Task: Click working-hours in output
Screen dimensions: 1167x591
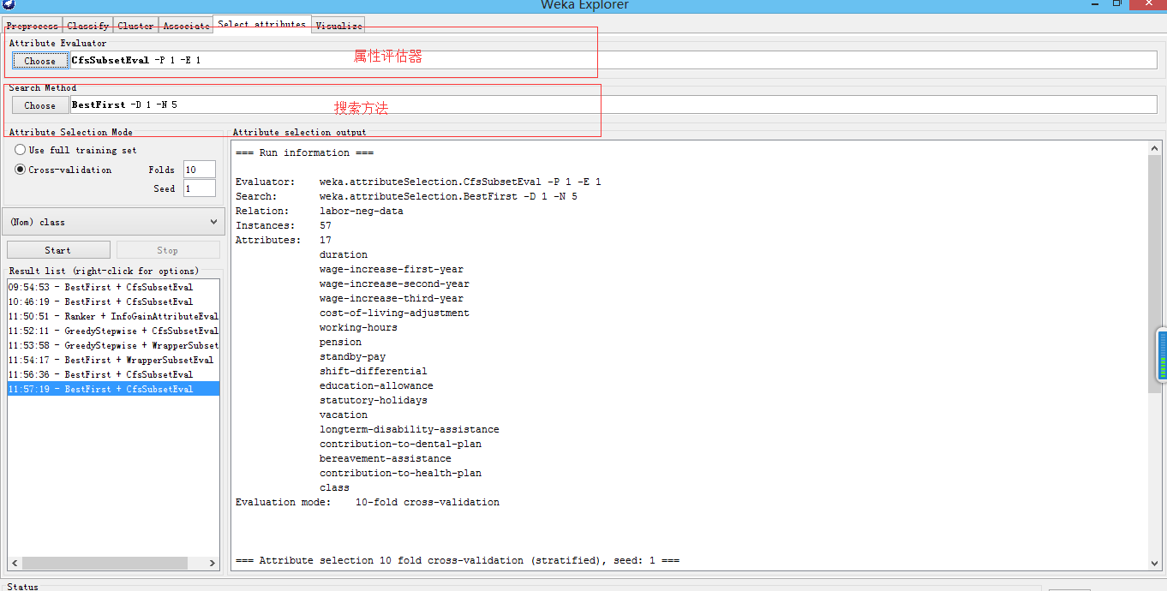Action: [x=358, y=327]
